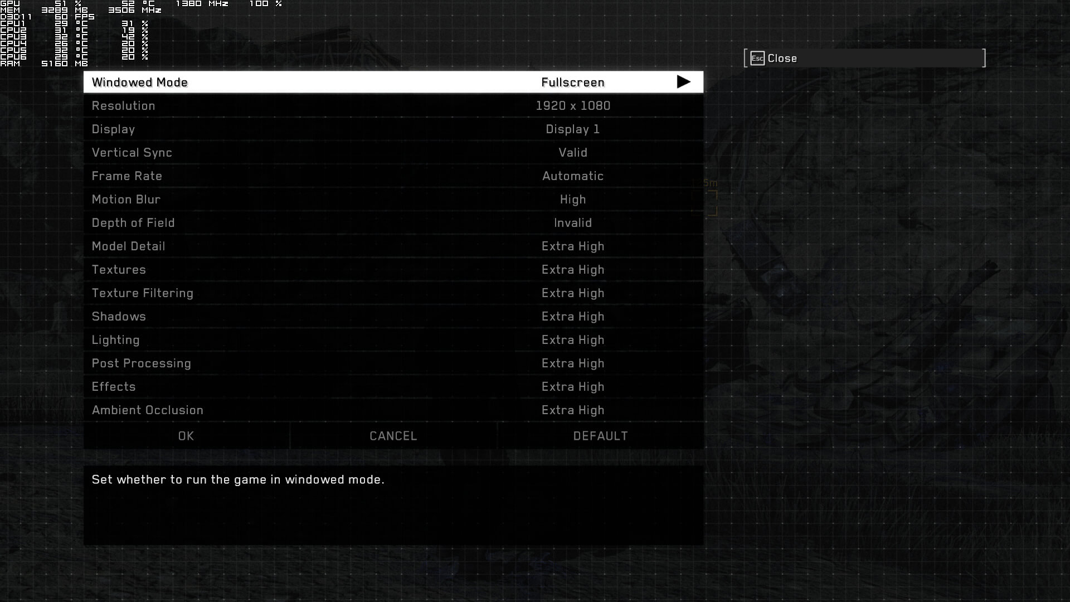1070x602 pixels.
Task: Choose the Textures quality row
Action: [x=393, y=270]
